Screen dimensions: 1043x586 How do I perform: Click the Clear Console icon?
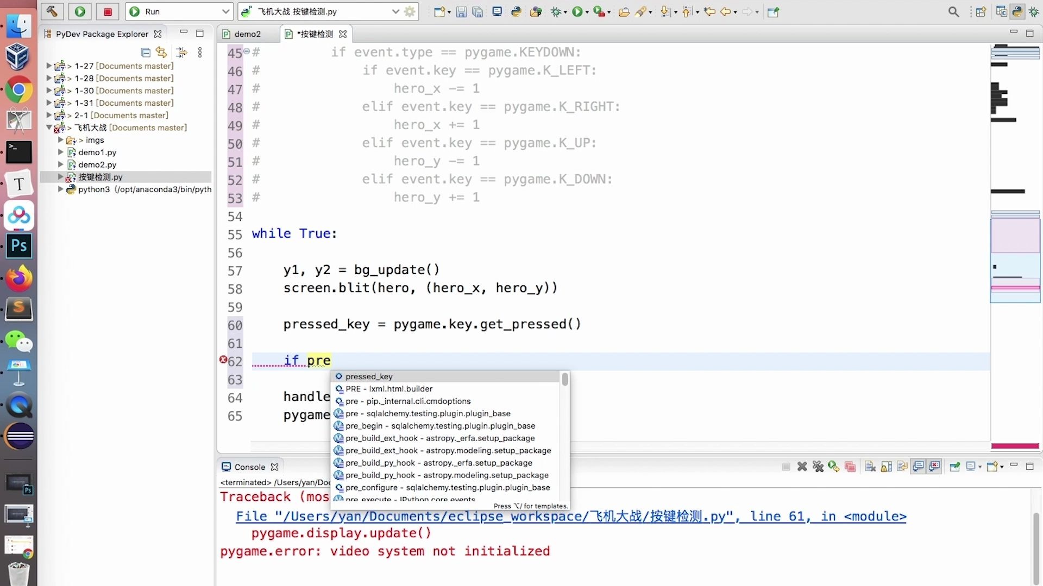click(870, 467)
